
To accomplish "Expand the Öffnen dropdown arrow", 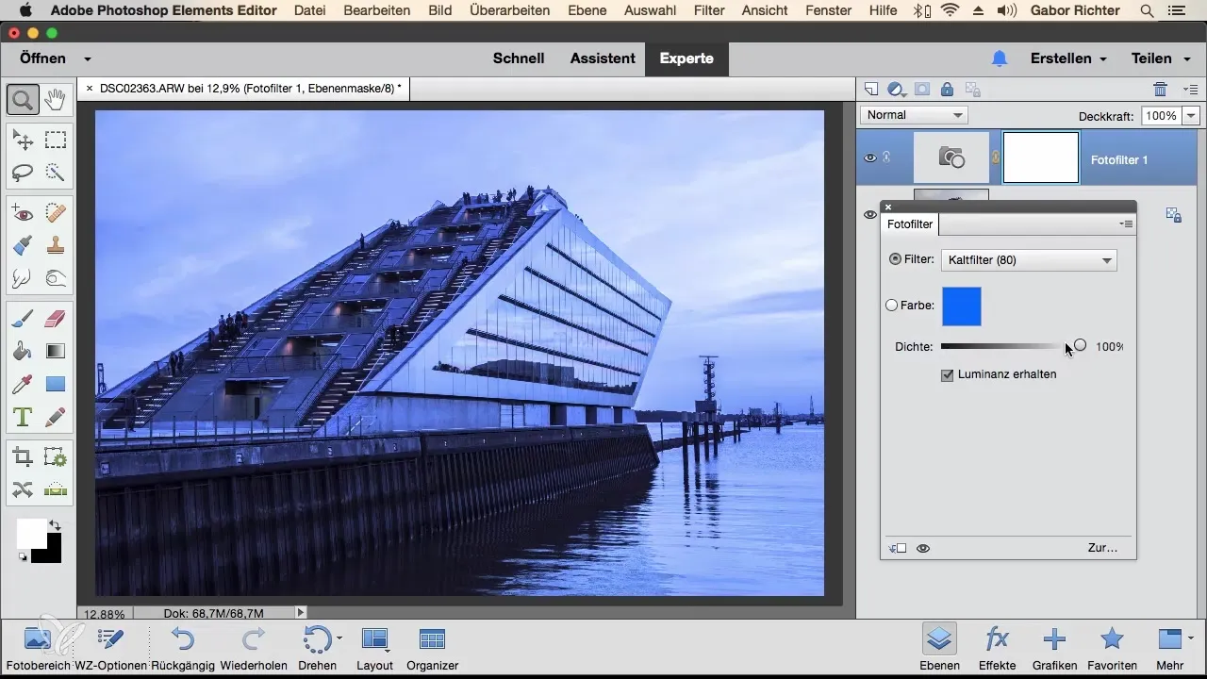I will click(88, 58).
